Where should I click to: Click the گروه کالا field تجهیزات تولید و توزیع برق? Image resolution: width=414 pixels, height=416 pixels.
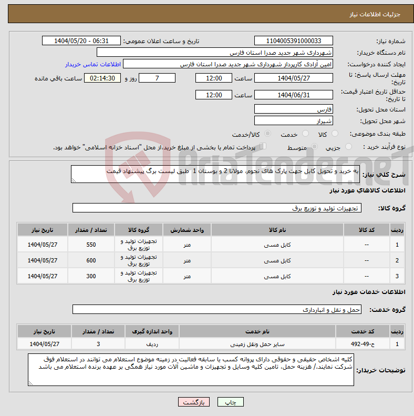217,208
